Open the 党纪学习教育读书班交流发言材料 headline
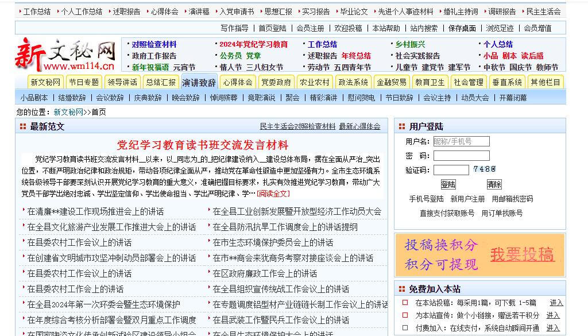Viewport: 588px width, 336px height. tap(203, 145)
